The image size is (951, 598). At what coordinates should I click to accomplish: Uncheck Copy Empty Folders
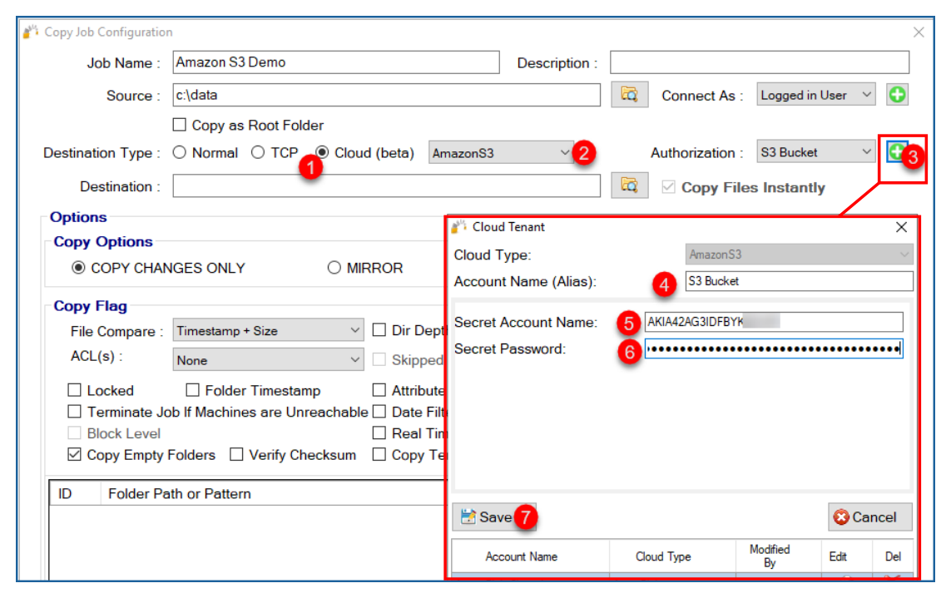pos(75,455)
